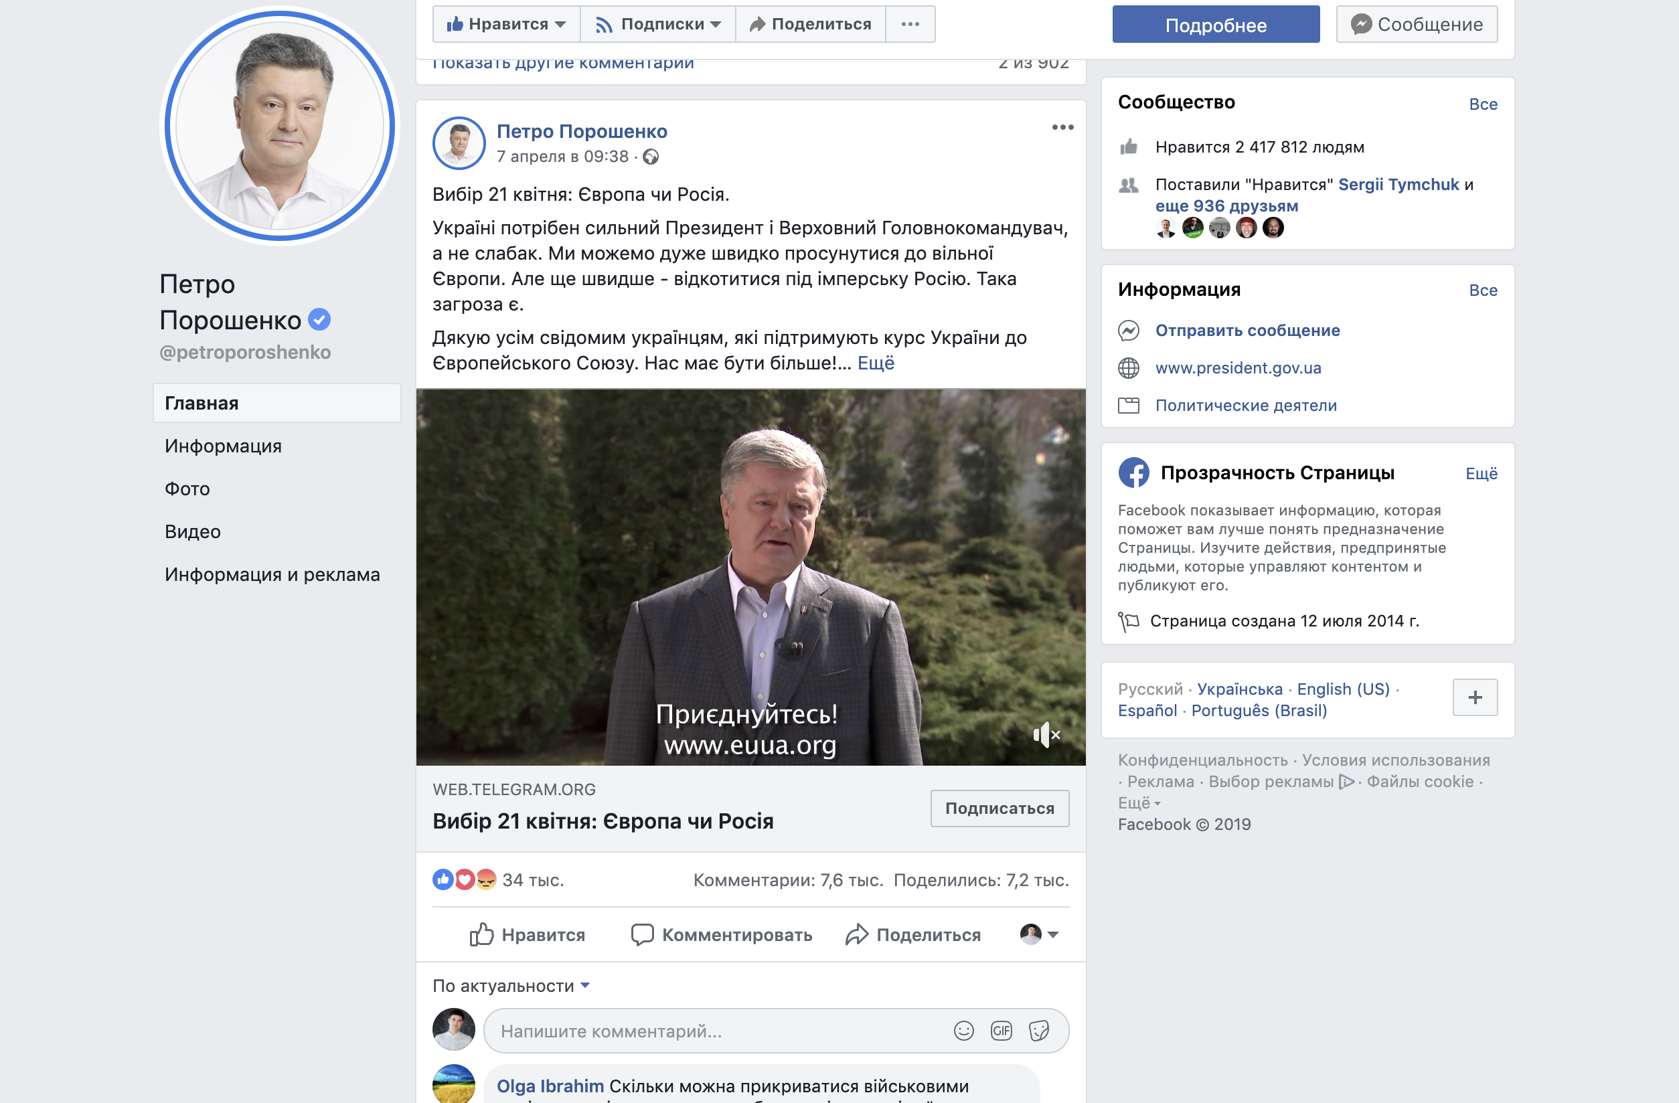Open the Подписки dropdown
The height and width of the screenshot is (1103, 1679).
(x=716, y=23)
